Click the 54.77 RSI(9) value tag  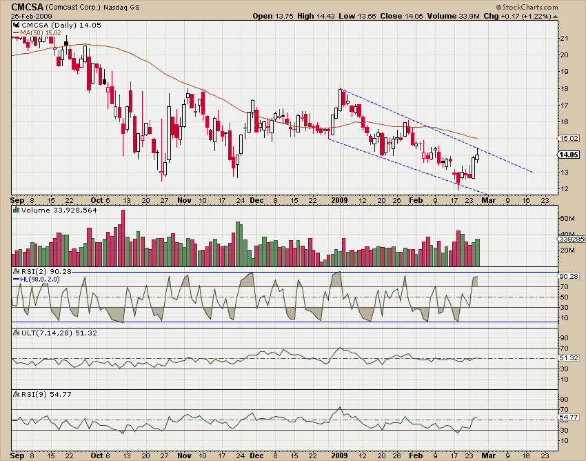pyautogui.click(x=569, y=417)
